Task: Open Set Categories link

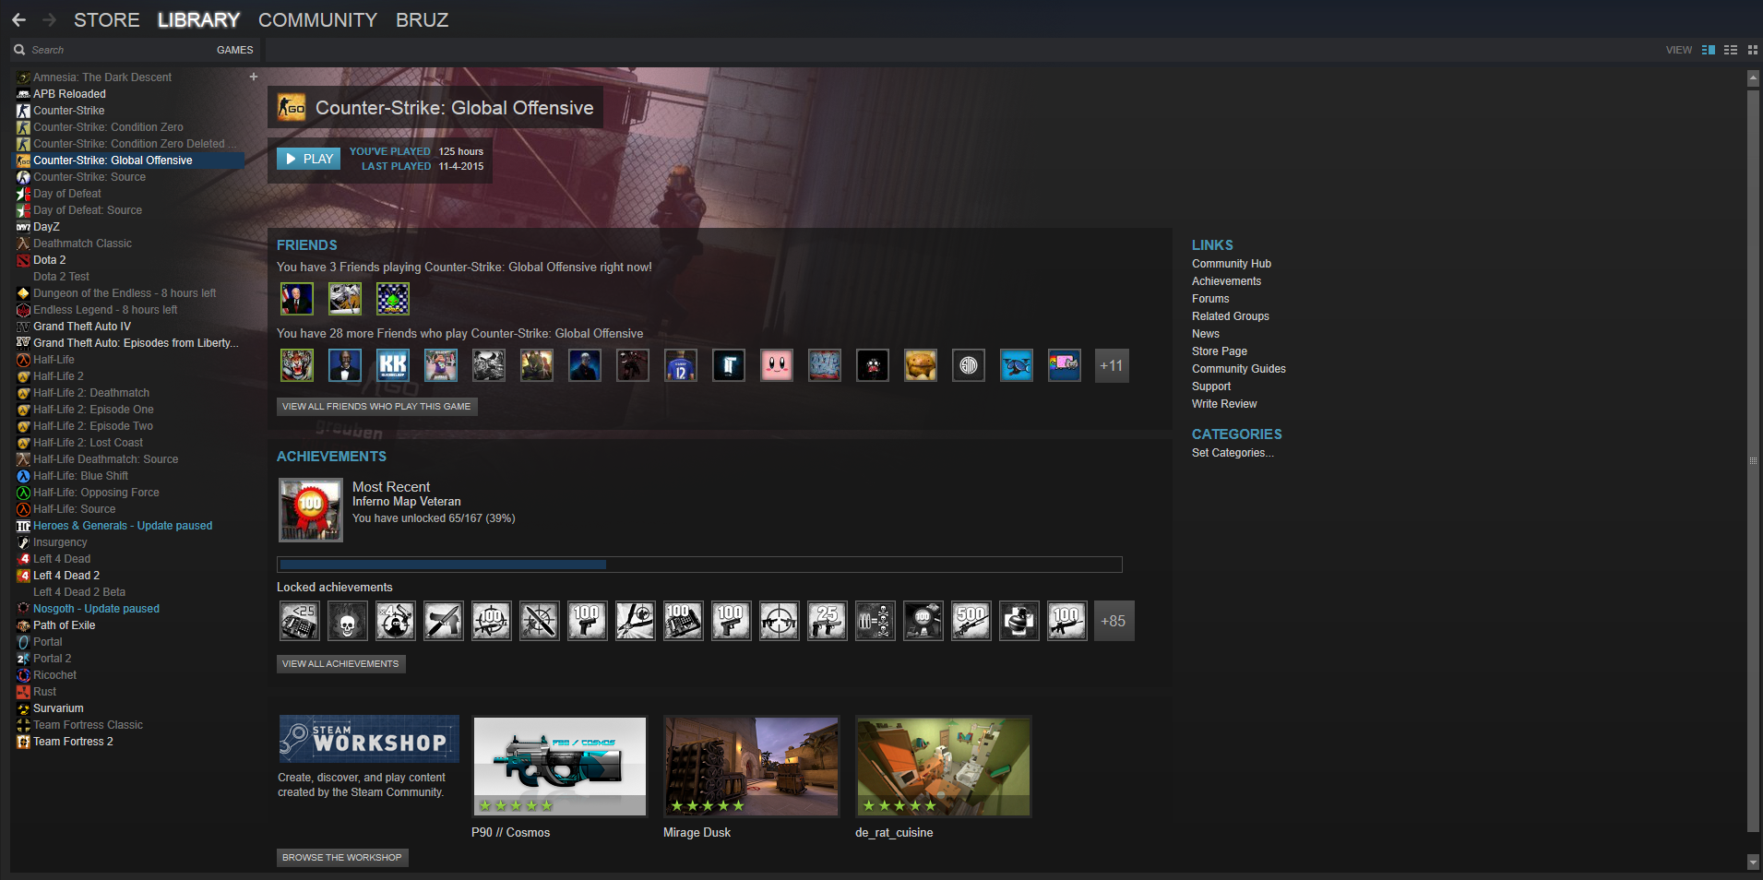Action: 1233,453
